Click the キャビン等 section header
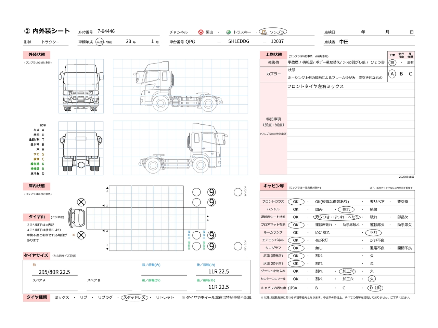 [x=273, y=186]
